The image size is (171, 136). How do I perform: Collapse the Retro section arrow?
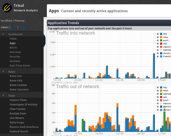(3, 72)
